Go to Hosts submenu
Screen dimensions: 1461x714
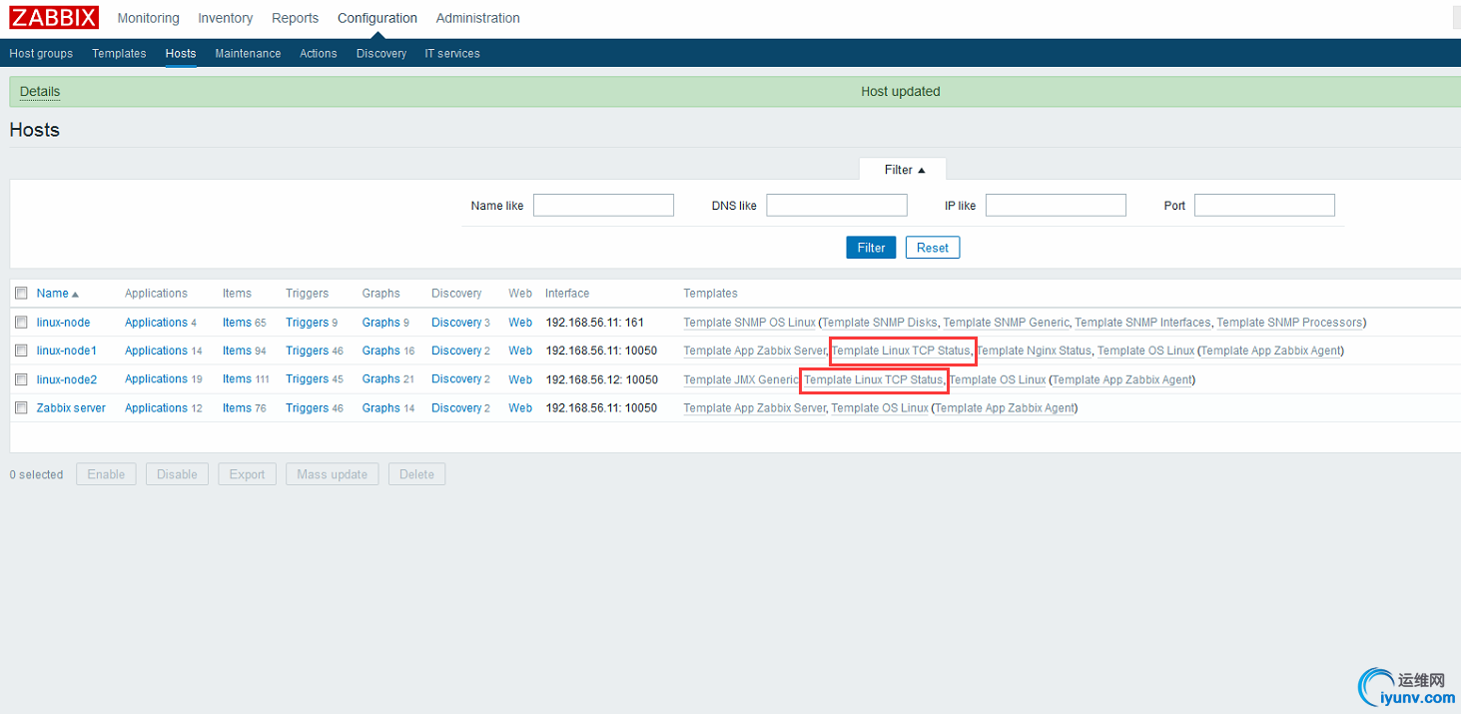181,54
